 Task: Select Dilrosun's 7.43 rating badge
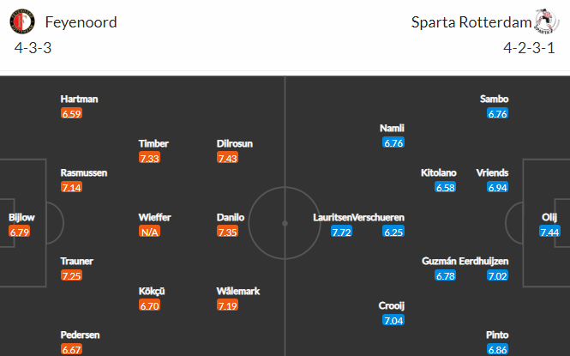point(227,158)
